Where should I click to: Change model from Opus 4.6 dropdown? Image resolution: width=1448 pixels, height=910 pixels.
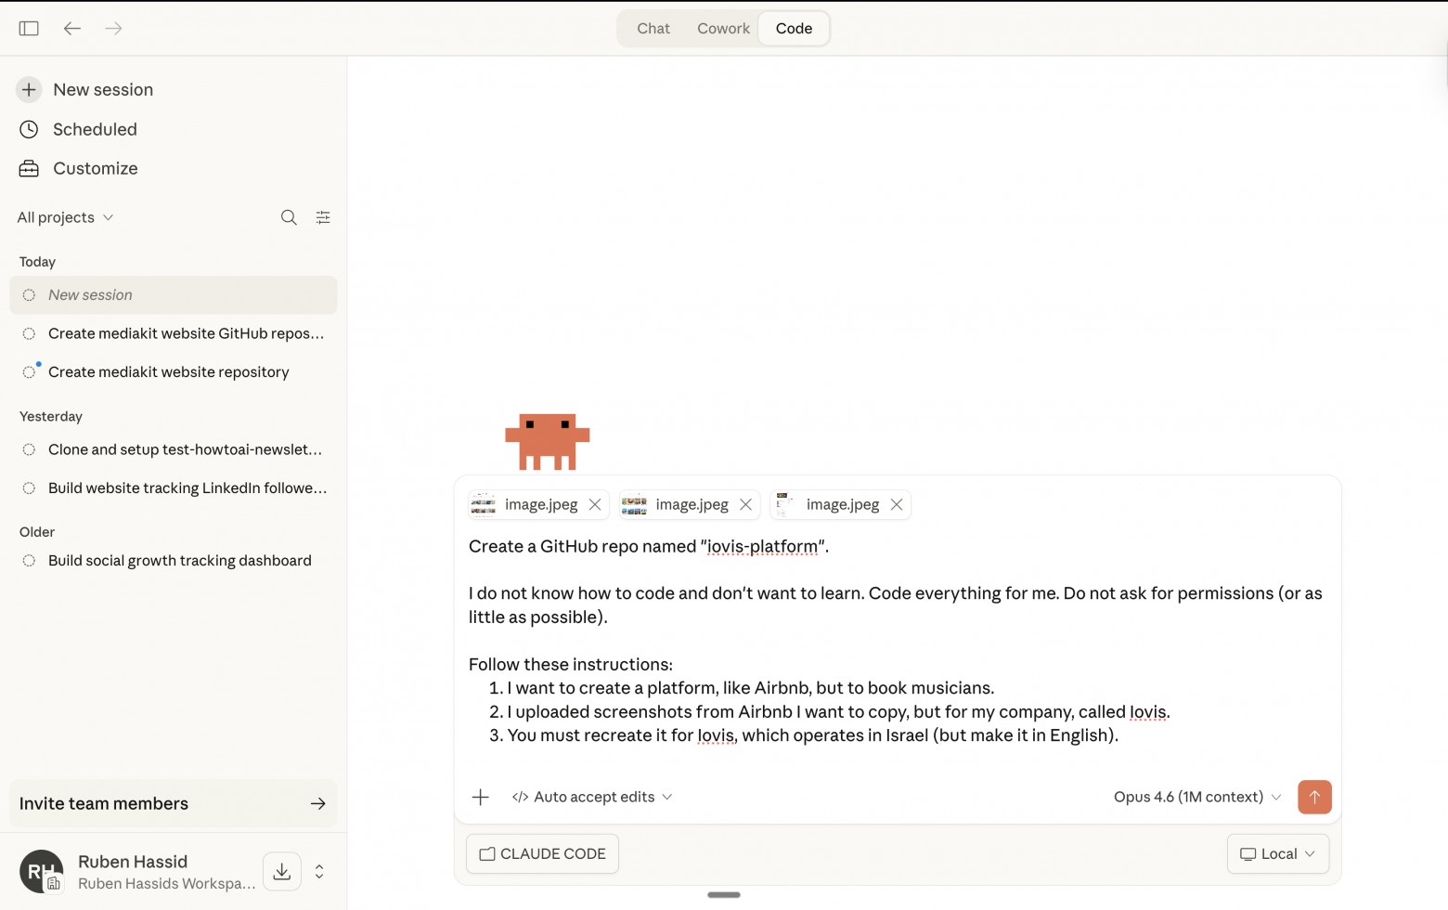[x=1197, y=797]
